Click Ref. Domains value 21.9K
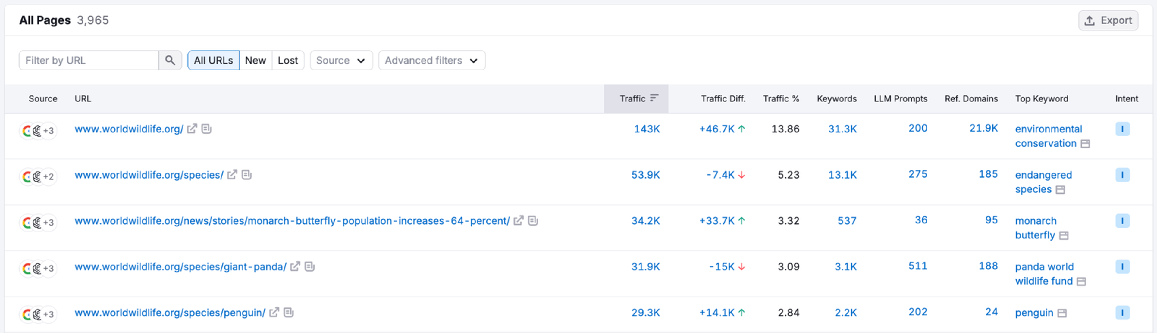The height and width of the screenshot is (333, 1157). (983, 128)
